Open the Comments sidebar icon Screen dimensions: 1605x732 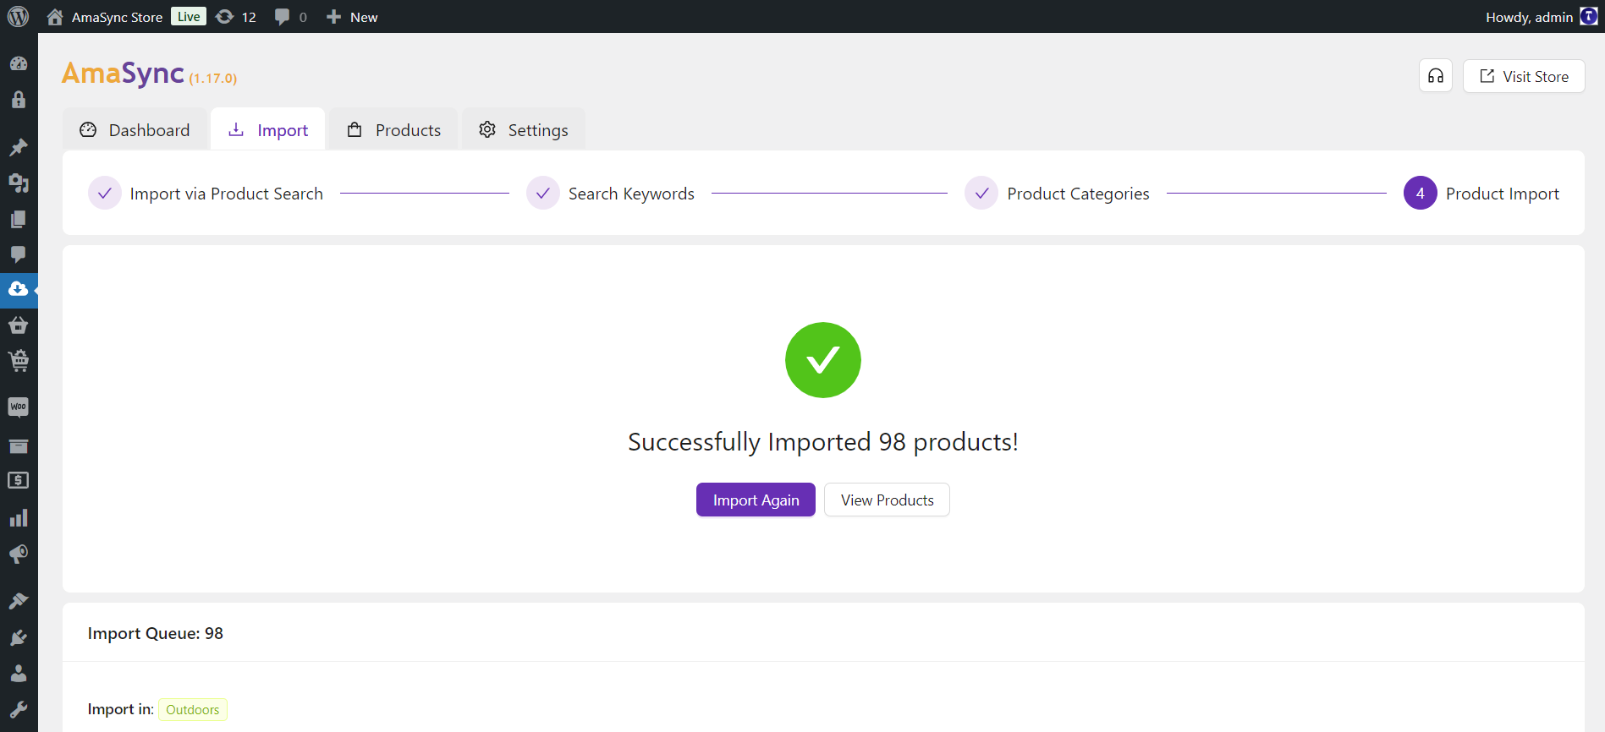click(18, 254)
